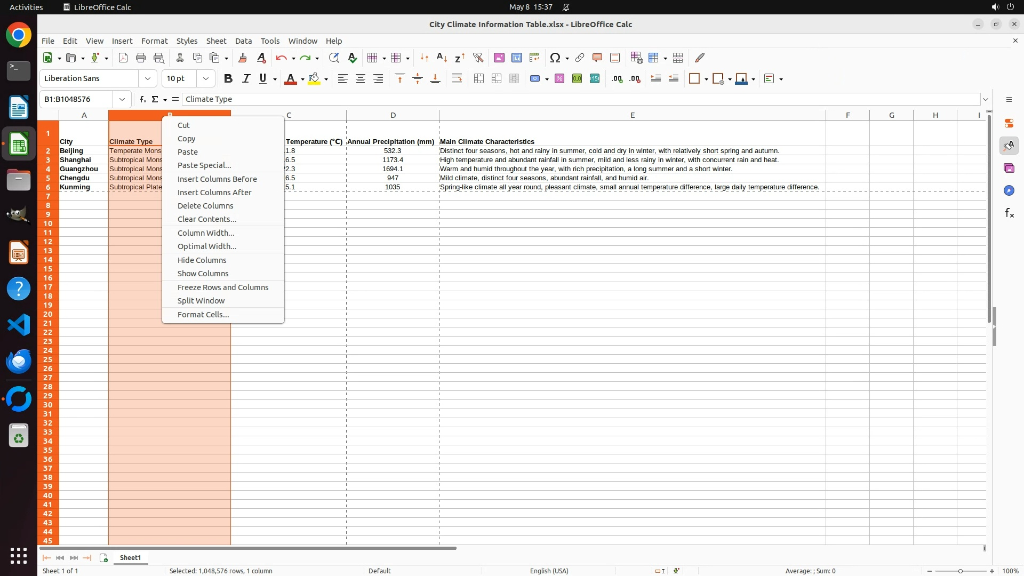Expand the Font Name dropdown
This screenshot has height=576, width=1024.
pyautogui.click(x=148, y=78)
